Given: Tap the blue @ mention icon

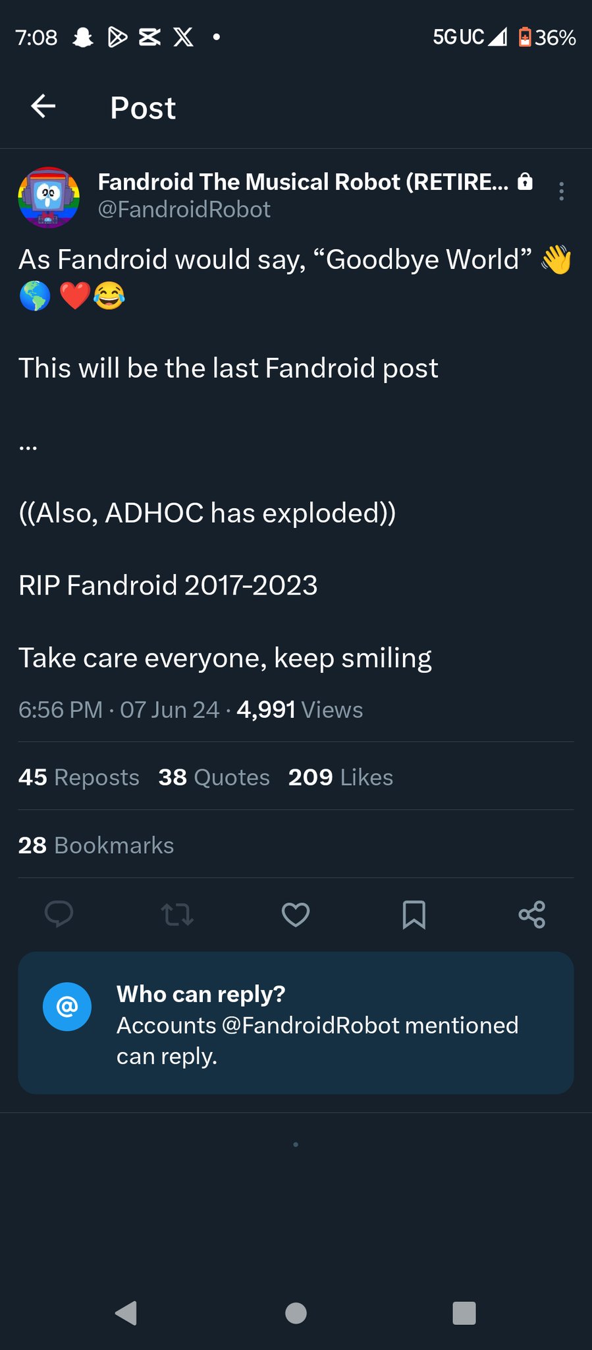Looking at the screenshot, I should click(x=67, y=1007).
